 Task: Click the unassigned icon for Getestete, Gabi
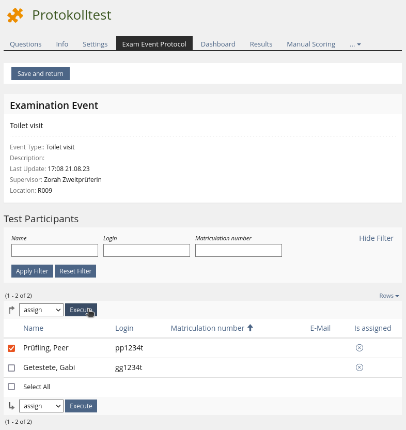coord(360,367)
